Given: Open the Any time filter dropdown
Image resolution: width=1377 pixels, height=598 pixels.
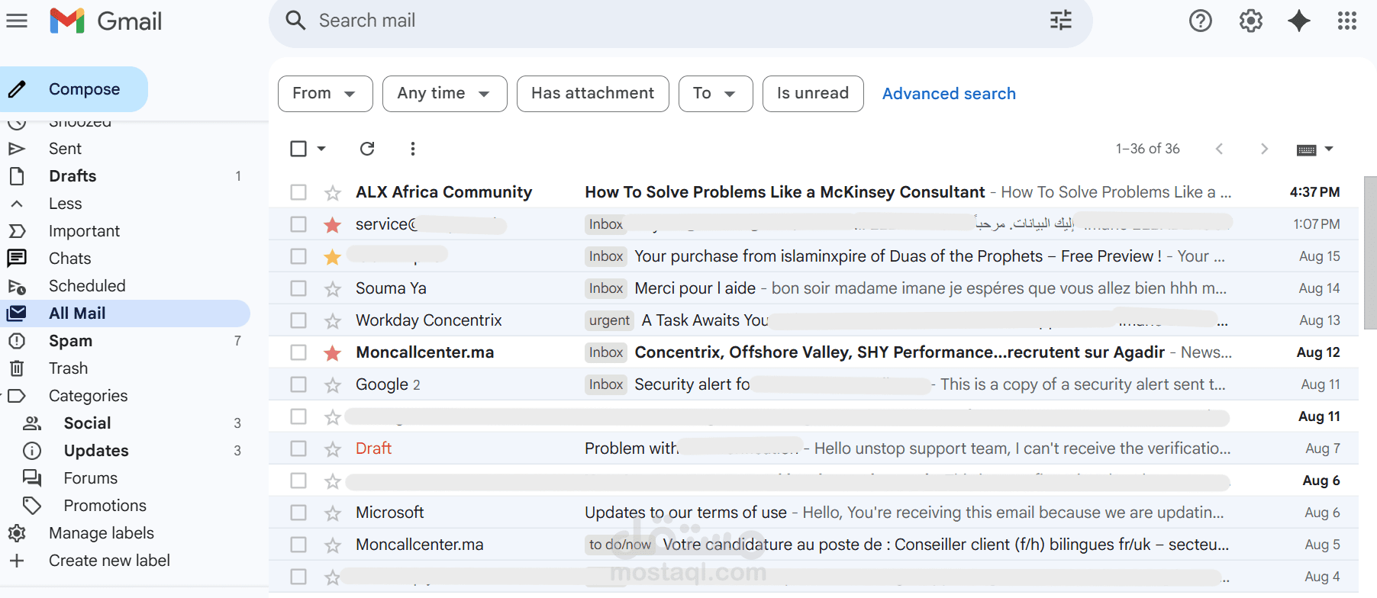Looking at the screenshot, I should (444, 94).
